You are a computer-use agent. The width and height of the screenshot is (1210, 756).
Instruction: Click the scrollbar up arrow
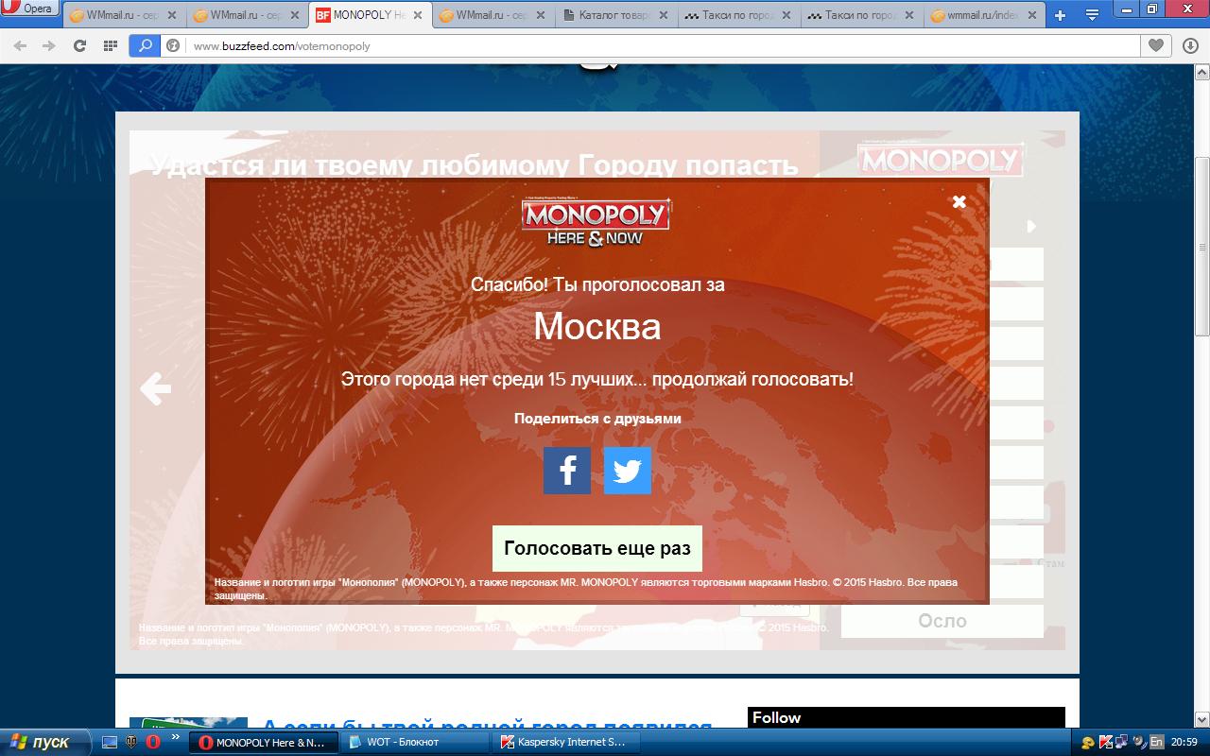click(1202, 72)
